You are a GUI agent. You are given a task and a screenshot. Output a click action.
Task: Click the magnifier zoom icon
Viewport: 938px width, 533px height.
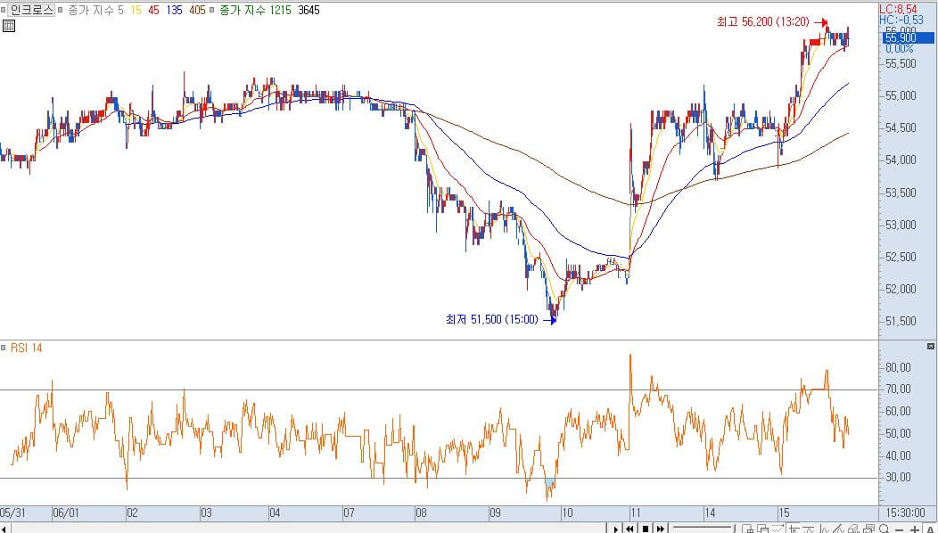tap(885, 529)
